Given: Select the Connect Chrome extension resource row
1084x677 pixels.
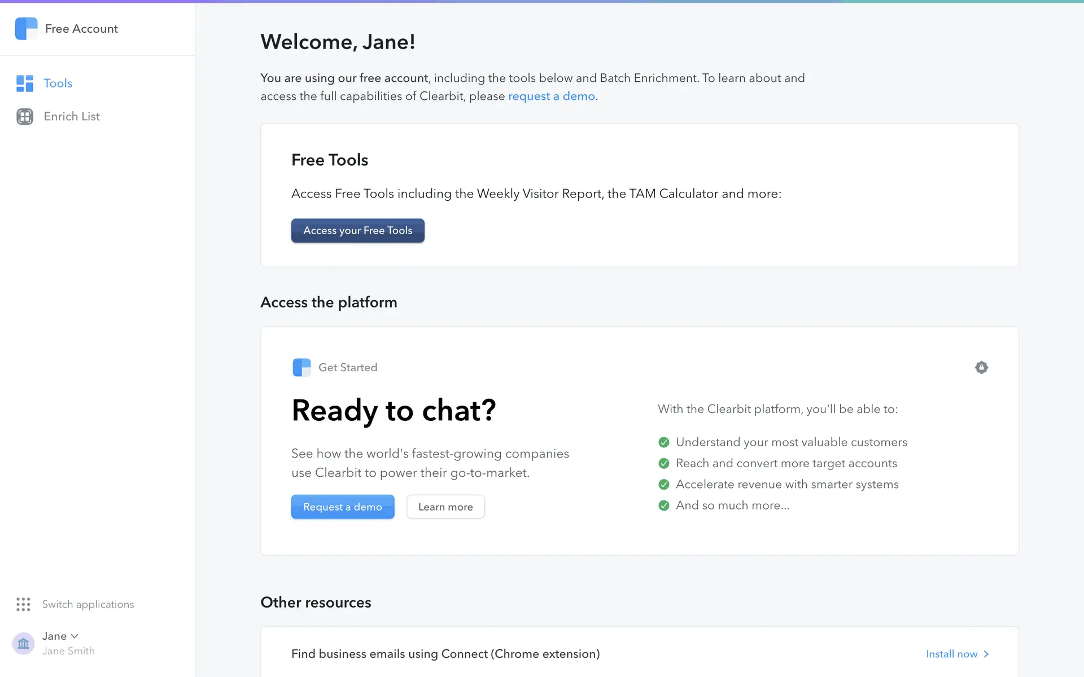Looking at the screenshot, I should point(445,654).
